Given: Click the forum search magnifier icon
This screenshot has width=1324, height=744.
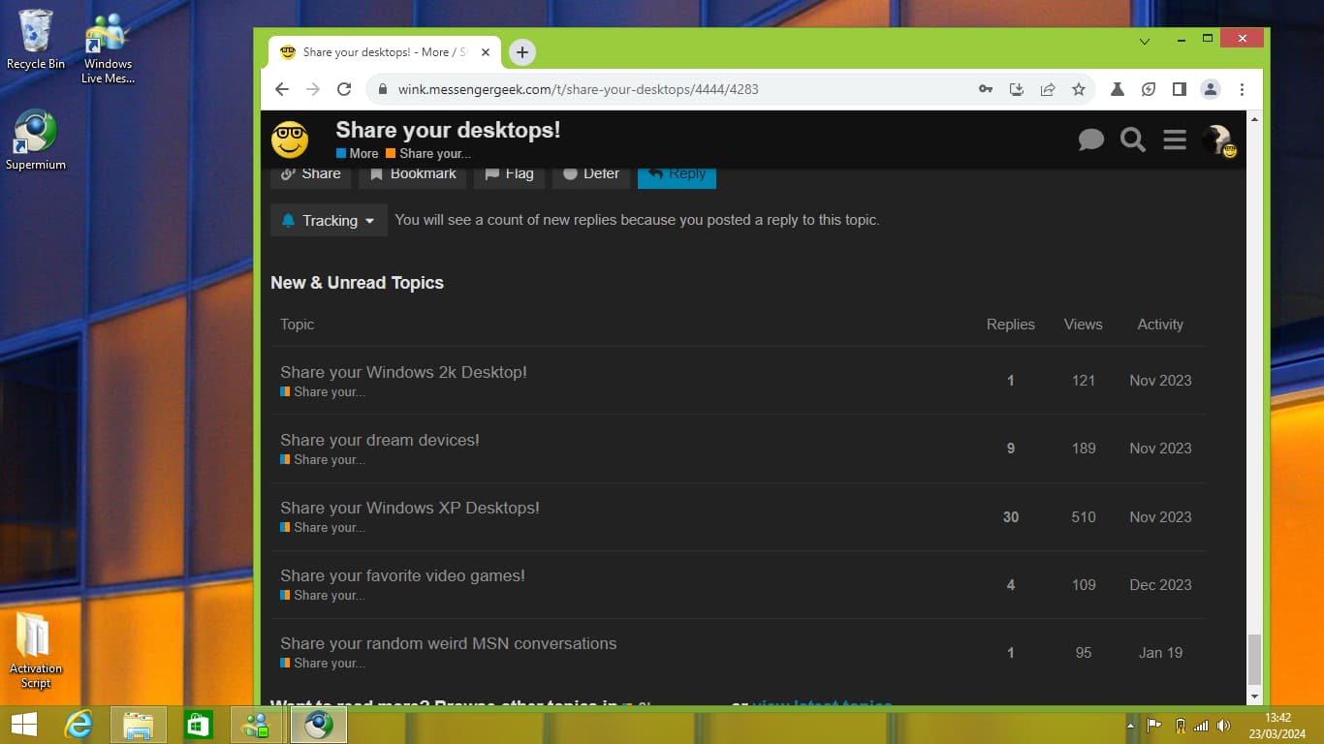Looking at the screenshot, I should pos(1132,139).
